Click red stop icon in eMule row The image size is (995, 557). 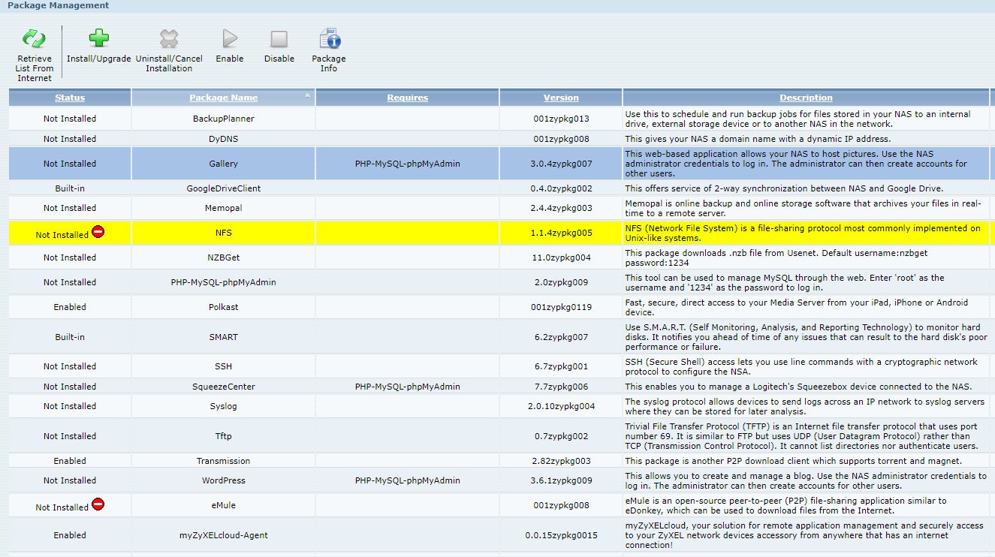click(x=98, y=504)
